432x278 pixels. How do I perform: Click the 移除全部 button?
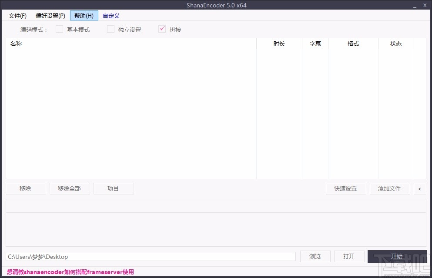70,188
